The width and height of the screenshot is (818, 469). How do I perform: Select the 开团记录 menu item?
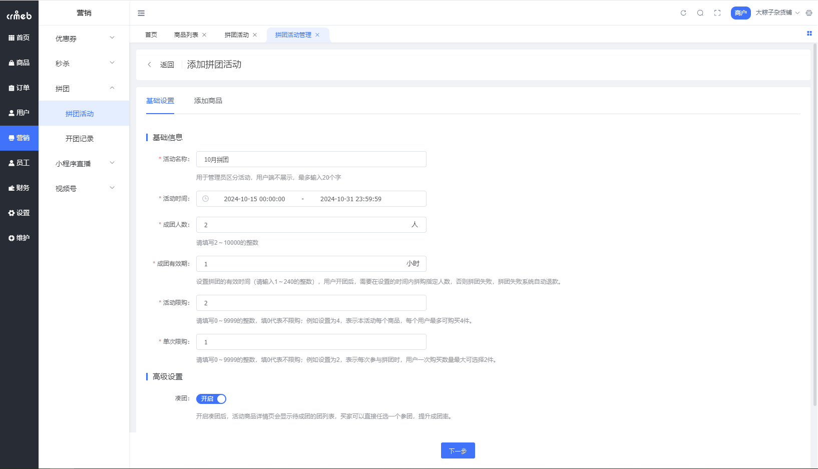coord(79,138)
